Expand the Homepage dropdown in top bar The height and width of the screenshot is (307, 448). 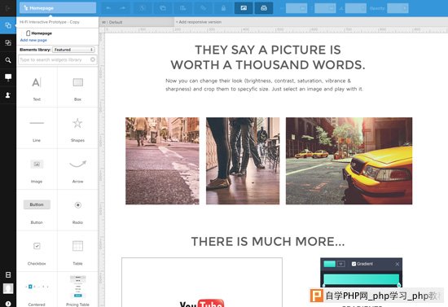(x=58, y=8)
